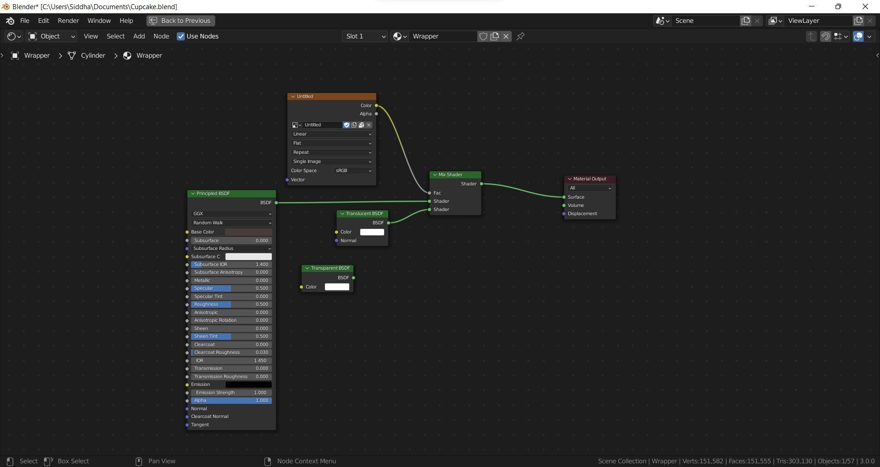Viewport: 880px width, 467px height.
Task: Open the Flat projection dropdown
Action: pyautogui.click(x=332, y=143)
